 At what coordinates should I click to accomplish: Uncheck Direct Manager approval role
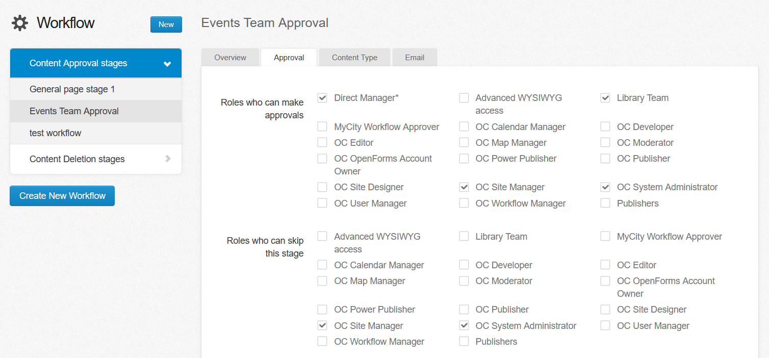(x=322, y=97)
